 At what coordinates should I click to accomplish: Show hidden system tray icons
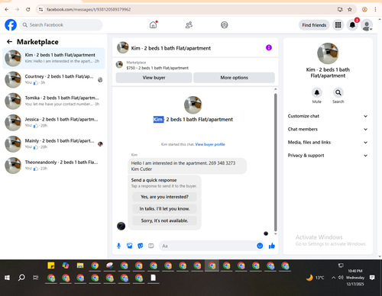click(x=333, y=278)
